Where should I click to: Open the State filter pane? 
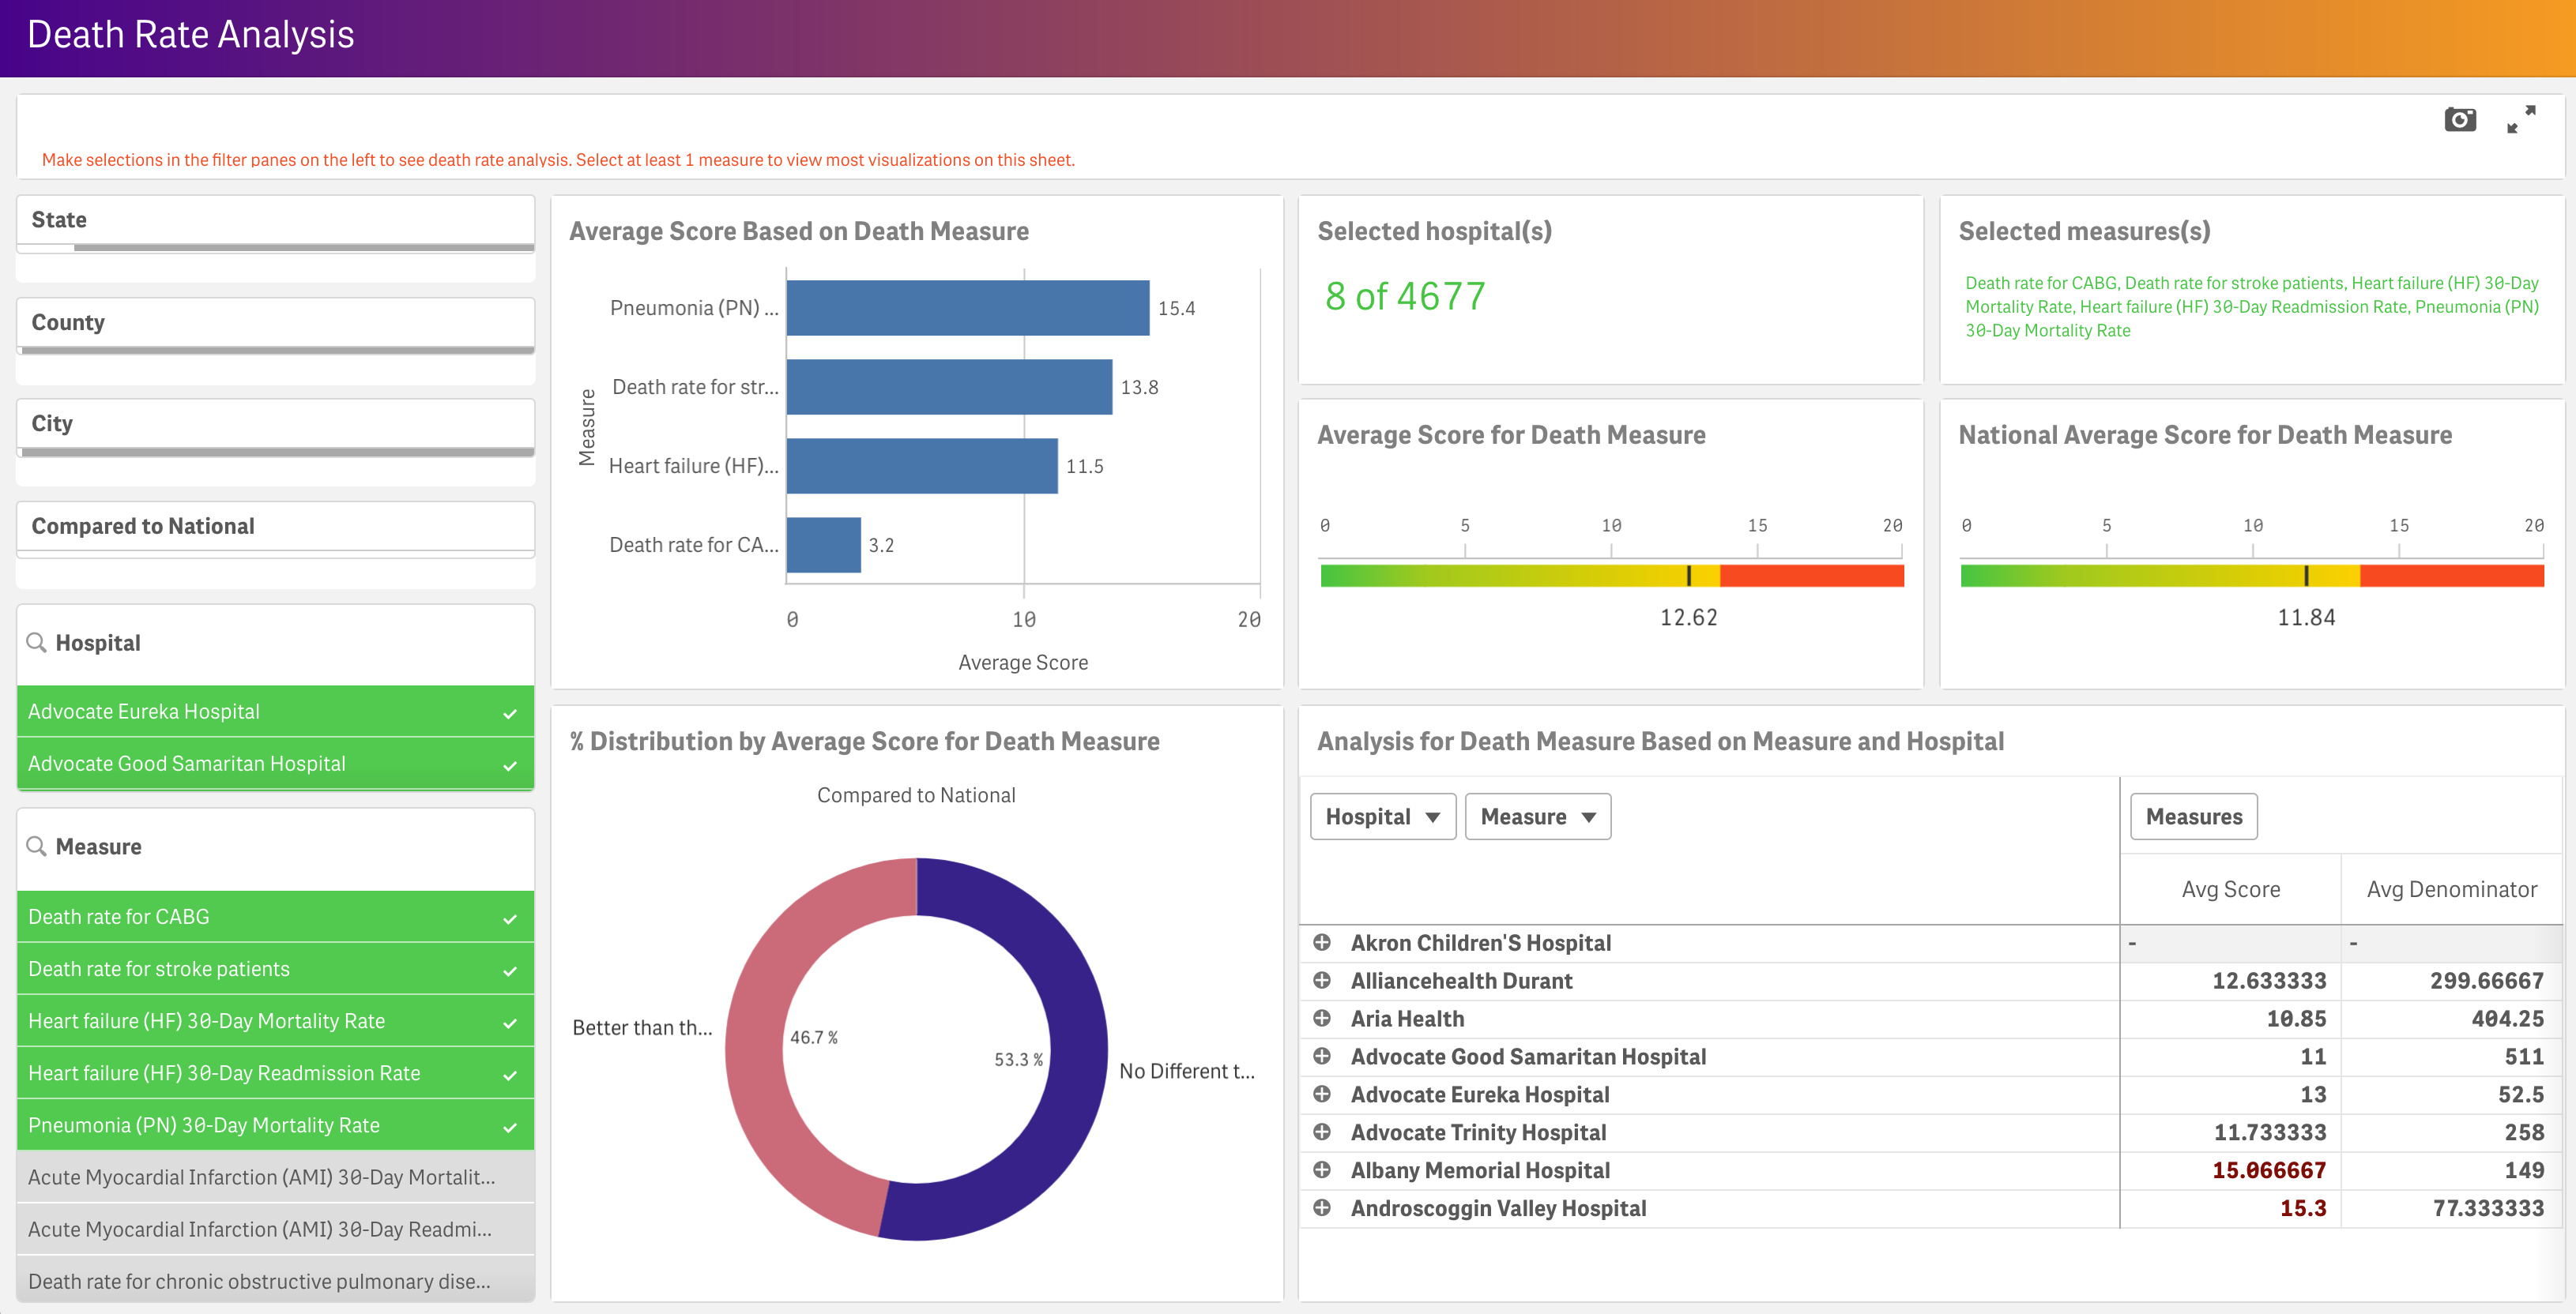coord(275,220)
